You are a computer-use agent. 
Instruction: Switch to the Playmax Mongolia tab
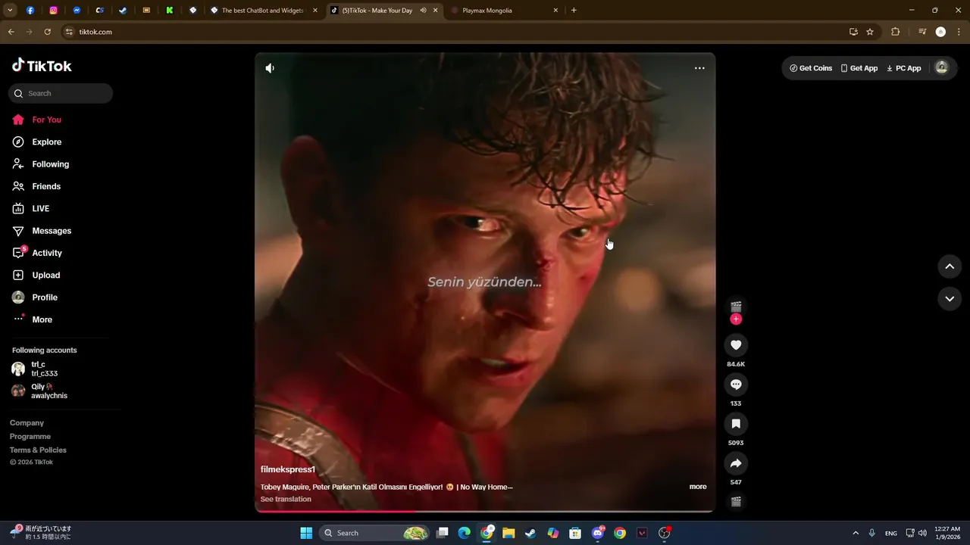503,11
